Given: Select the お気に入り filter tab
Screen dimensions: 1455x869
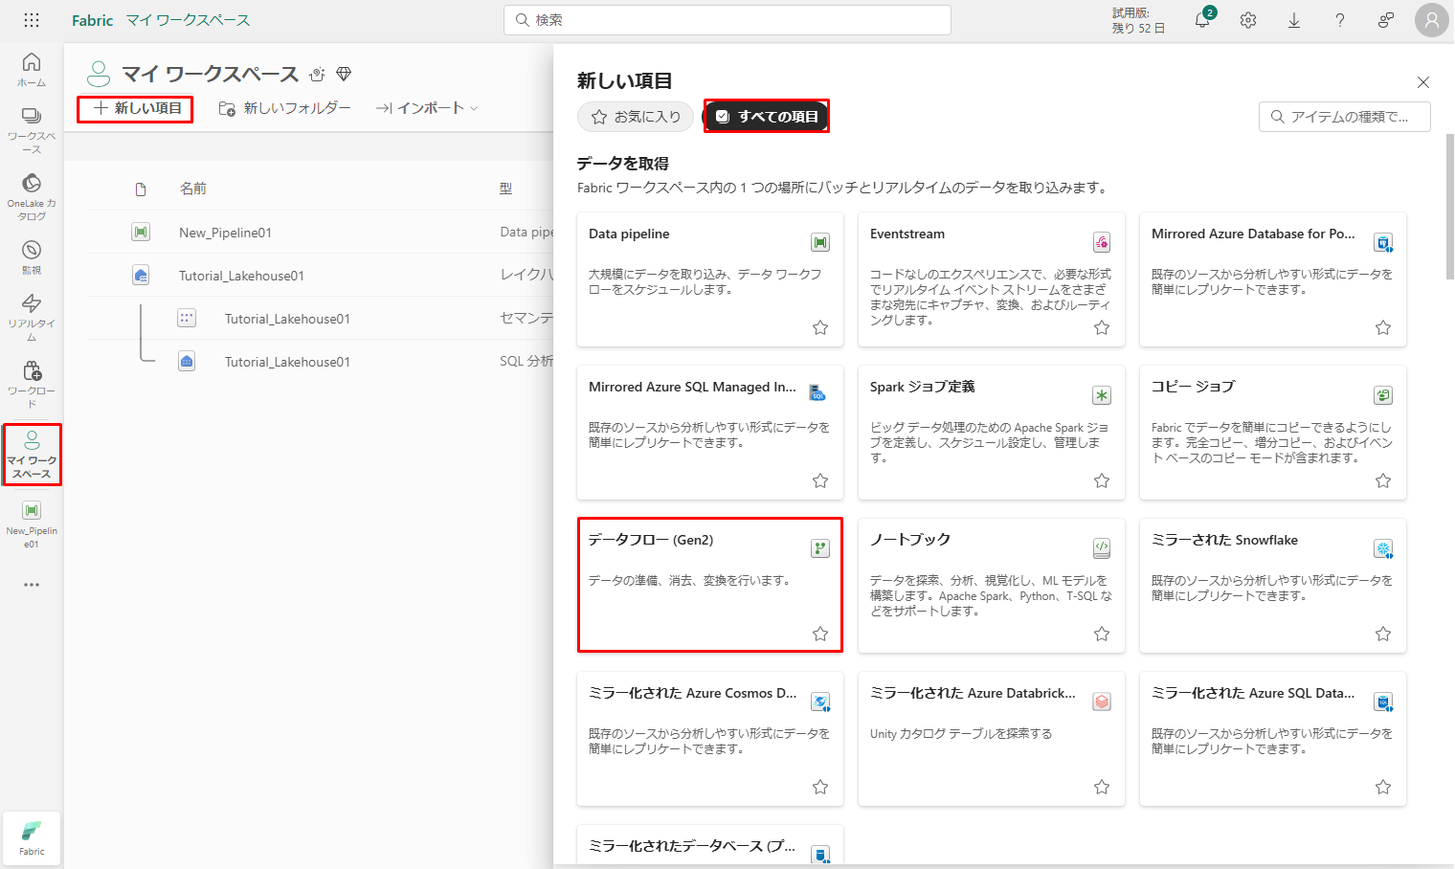Looking at the screenshot, I should [636, 117].
